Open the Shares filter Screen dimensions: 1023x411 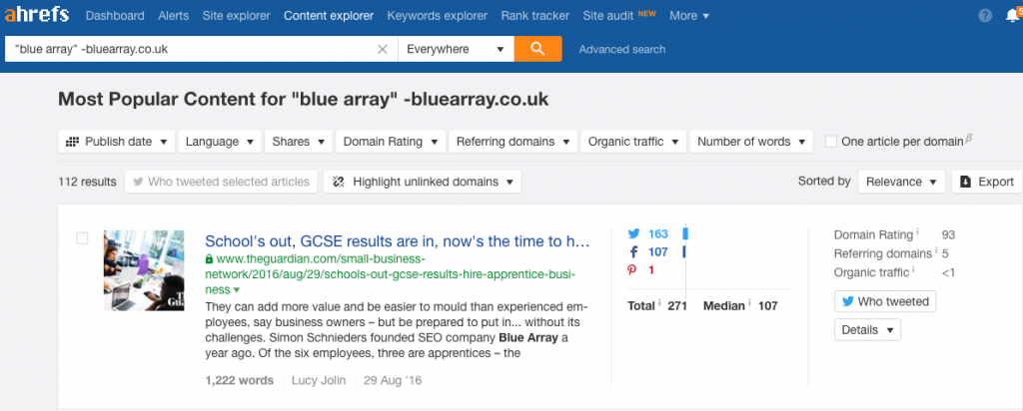click(x=298, y=142)
